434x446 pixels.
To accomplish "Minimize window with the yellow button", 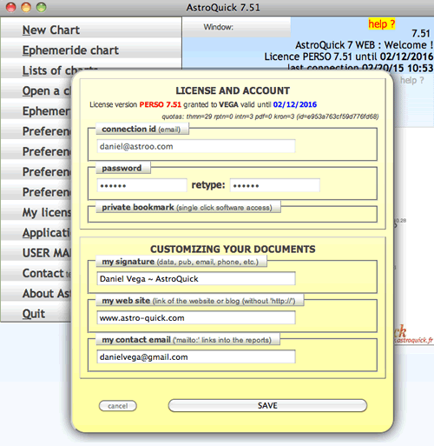I will (x=26, y=7).
